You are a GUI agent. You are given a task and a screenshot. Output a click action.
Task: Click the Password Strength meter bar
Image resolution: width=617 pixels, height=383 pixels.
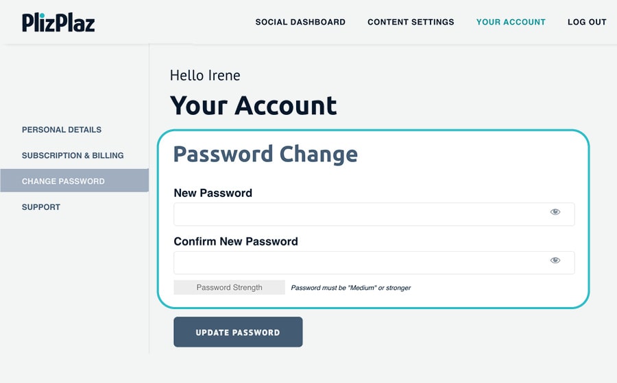coord(229,288)
